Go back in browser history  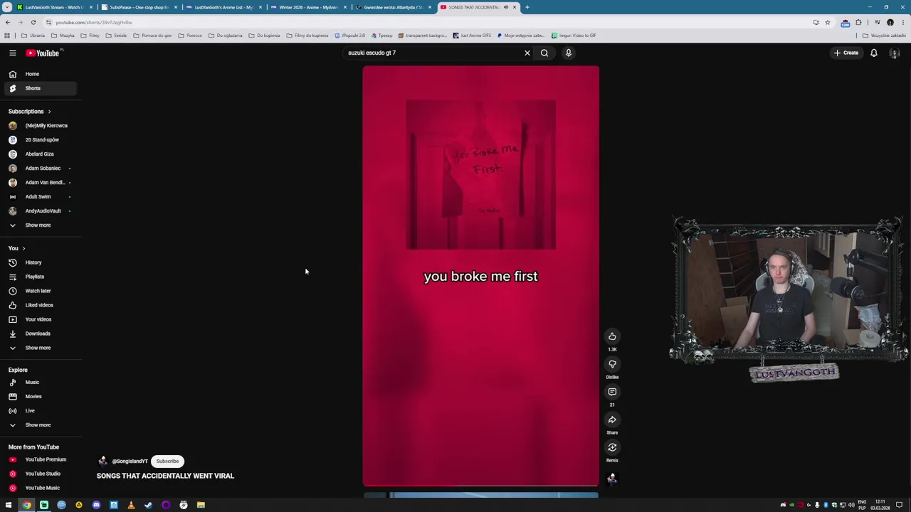click(x=8, y=22)
